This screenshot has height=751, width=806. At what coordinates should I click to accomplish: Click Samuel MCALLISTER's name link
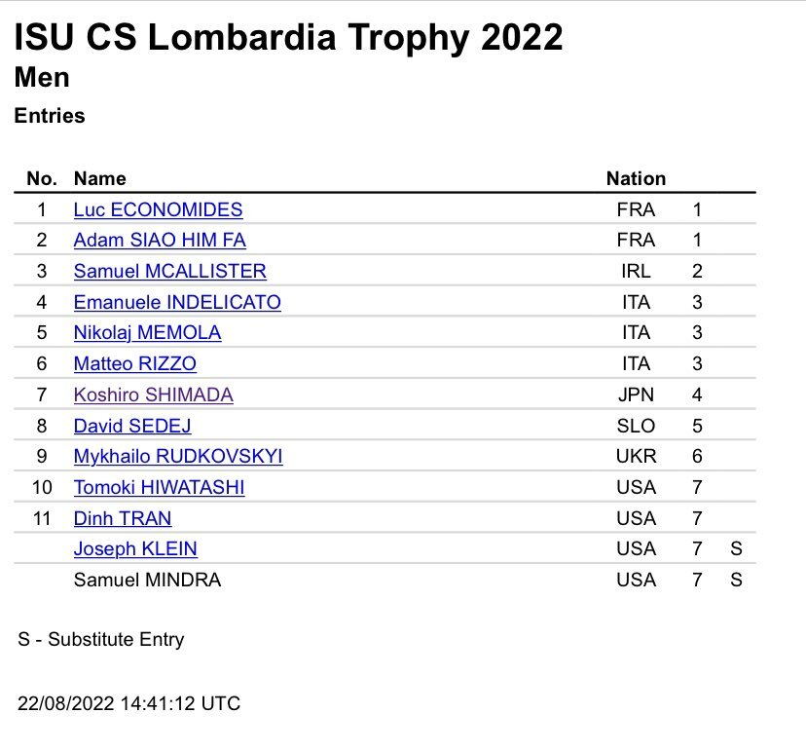click(169, 272)
